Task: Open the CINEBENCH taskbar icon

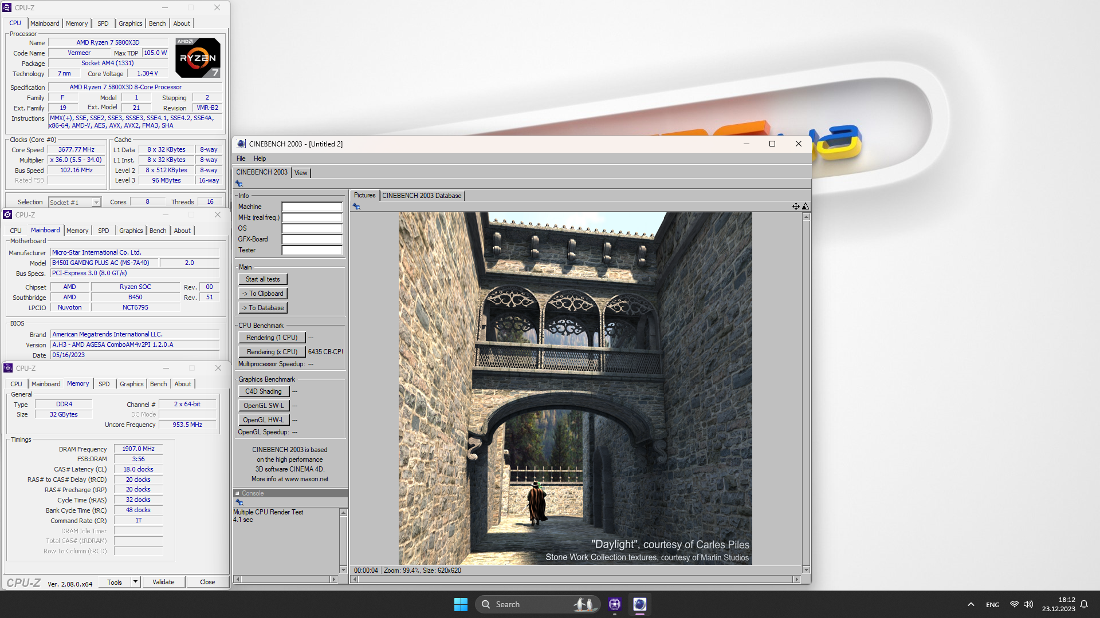Action: [640, 604]
